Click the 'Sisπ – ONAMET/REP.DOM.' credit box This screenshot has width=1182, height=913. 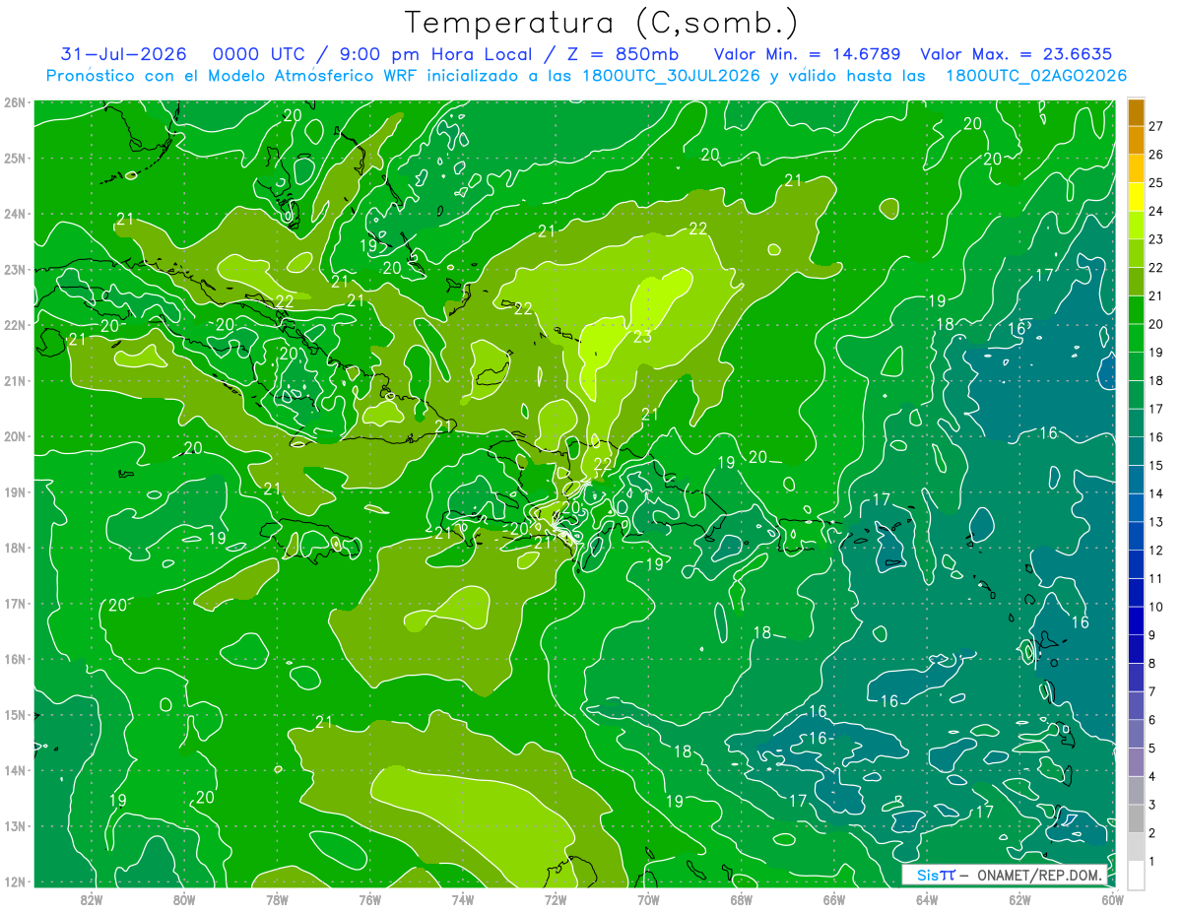click(x=1005, y=876)
